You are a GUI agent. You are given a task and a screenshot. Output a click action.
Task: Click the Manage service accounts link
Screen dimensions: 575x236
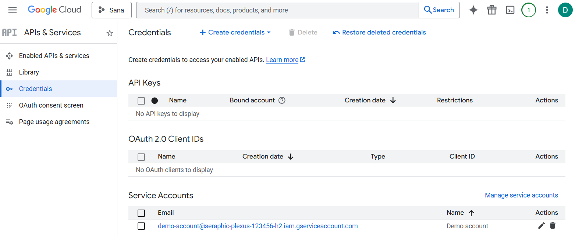(521, 195)
